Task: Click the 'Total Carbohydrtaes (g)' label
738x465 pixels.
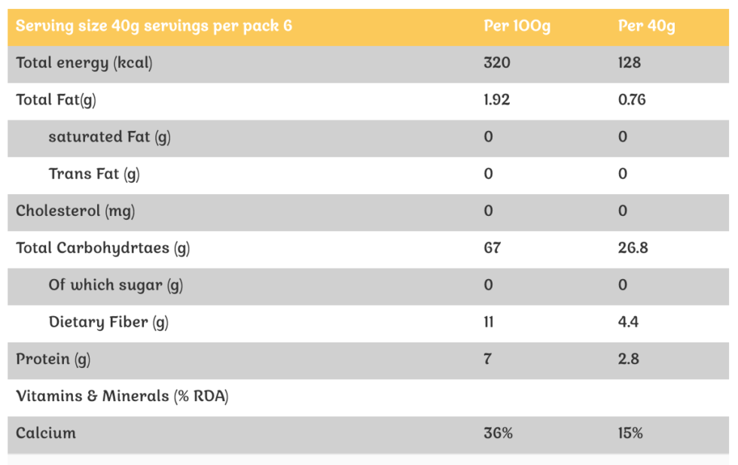Action: pyautogui.click(x=102, y=248)
